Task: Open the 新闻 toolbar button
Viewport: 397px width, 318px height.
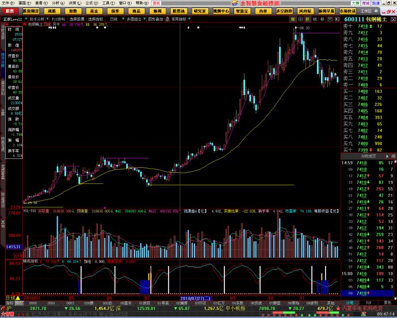Action: 157,11
